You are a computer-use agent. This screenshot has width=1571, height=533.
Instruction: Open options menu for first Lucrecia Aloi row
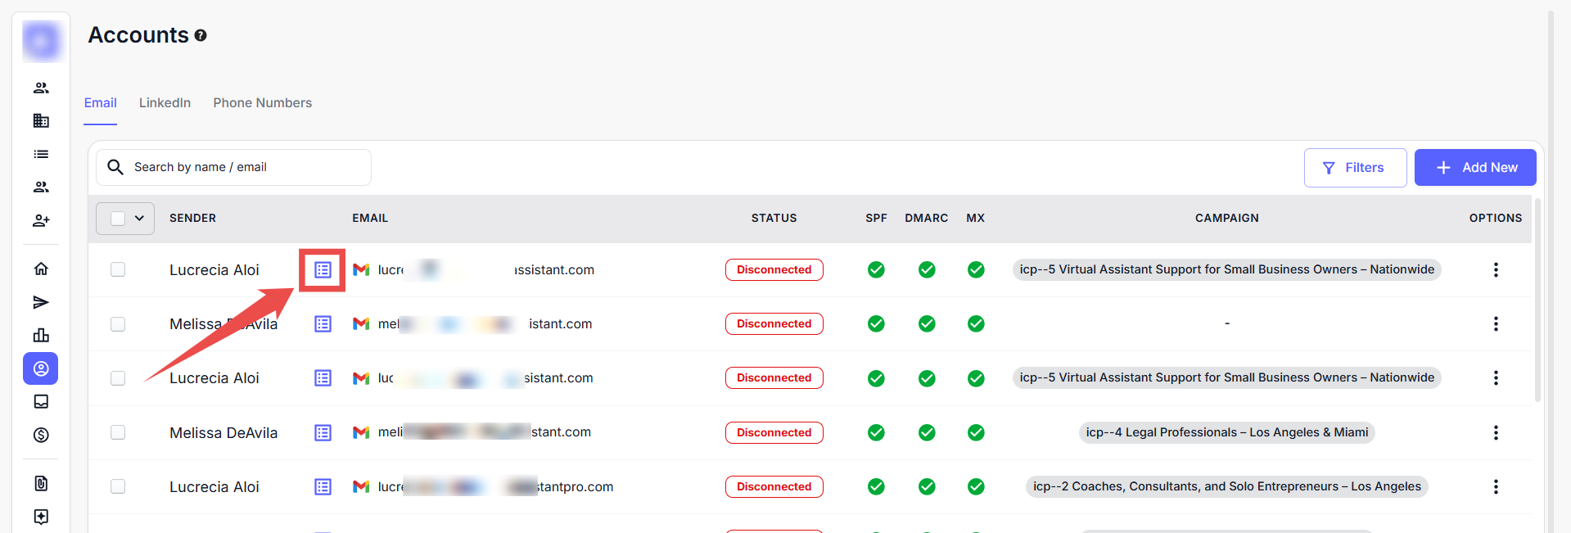coord(1495,269)
